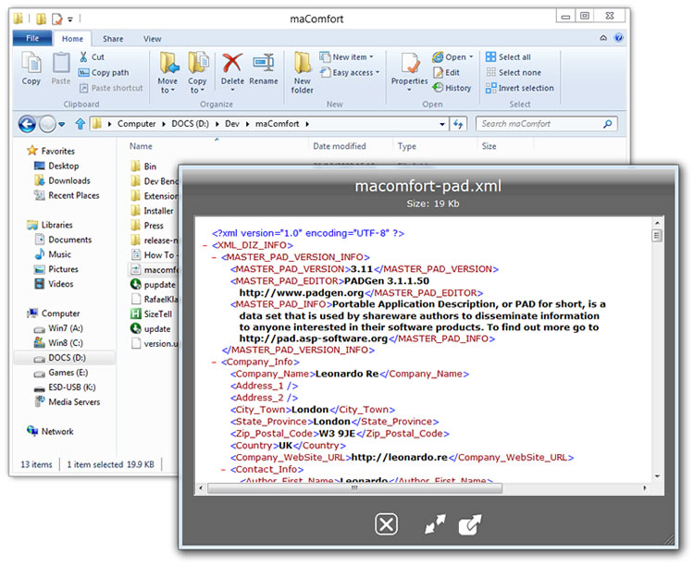Select the Music library
694x566 pixels.
tap(53, 254)
